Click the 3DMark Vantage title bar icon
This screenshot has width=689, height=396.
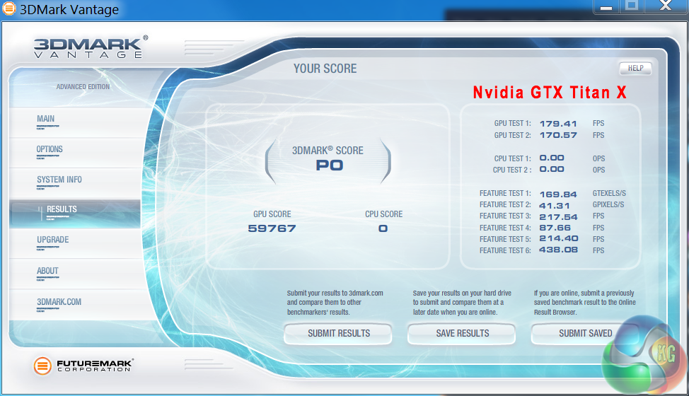click(8, 8)
